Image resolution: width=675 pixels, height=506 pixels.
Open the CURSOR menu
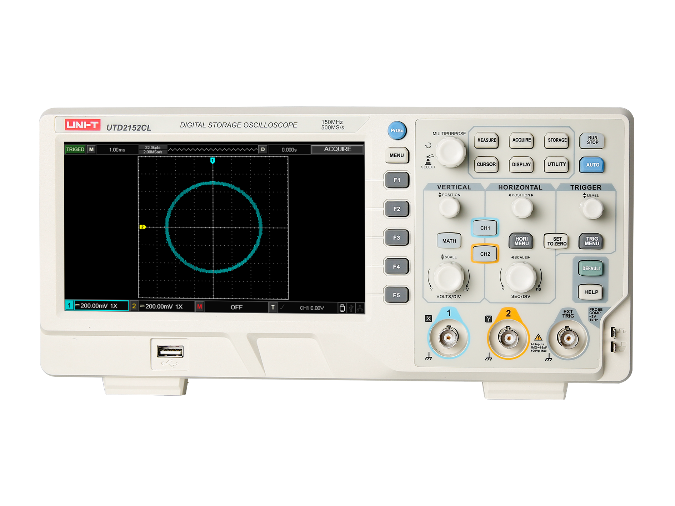(486, 165)
